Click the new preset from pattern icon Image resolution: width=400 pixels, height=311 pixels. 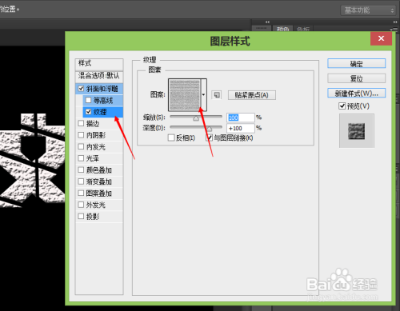tap(217, 95)
